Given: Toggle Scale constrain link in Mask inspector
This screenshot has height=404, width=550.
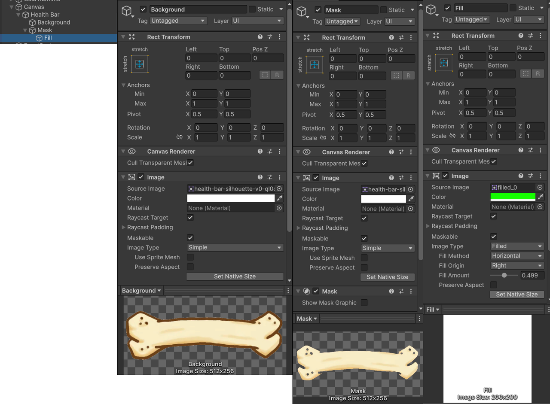Looking at the screenshot, I should tap(323, 138).
